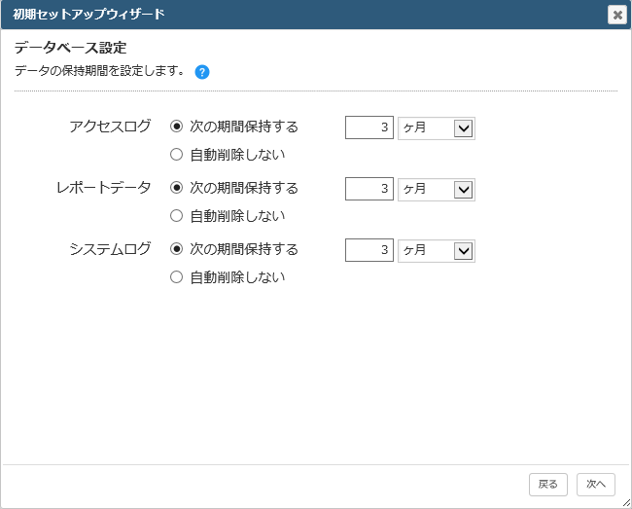The image size is (632, 509).
Task: Open the ヶ月 unit dropdown for レポートデータ
Action: click(x=437, y=190)
